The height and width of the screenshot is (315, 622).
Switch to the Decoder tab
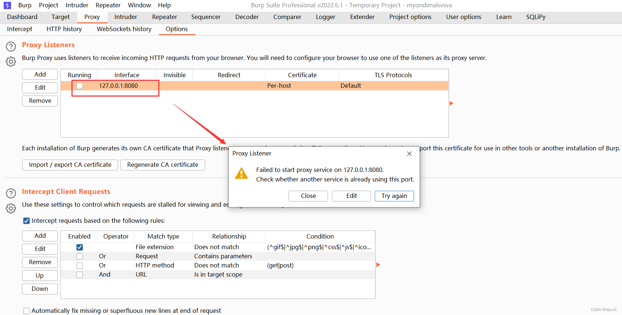tap(247, 17)
